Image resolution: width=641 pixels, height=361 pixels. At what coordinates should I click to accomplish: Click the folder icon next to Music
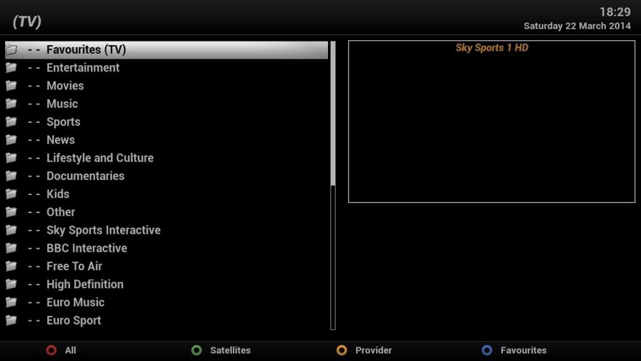11,103
